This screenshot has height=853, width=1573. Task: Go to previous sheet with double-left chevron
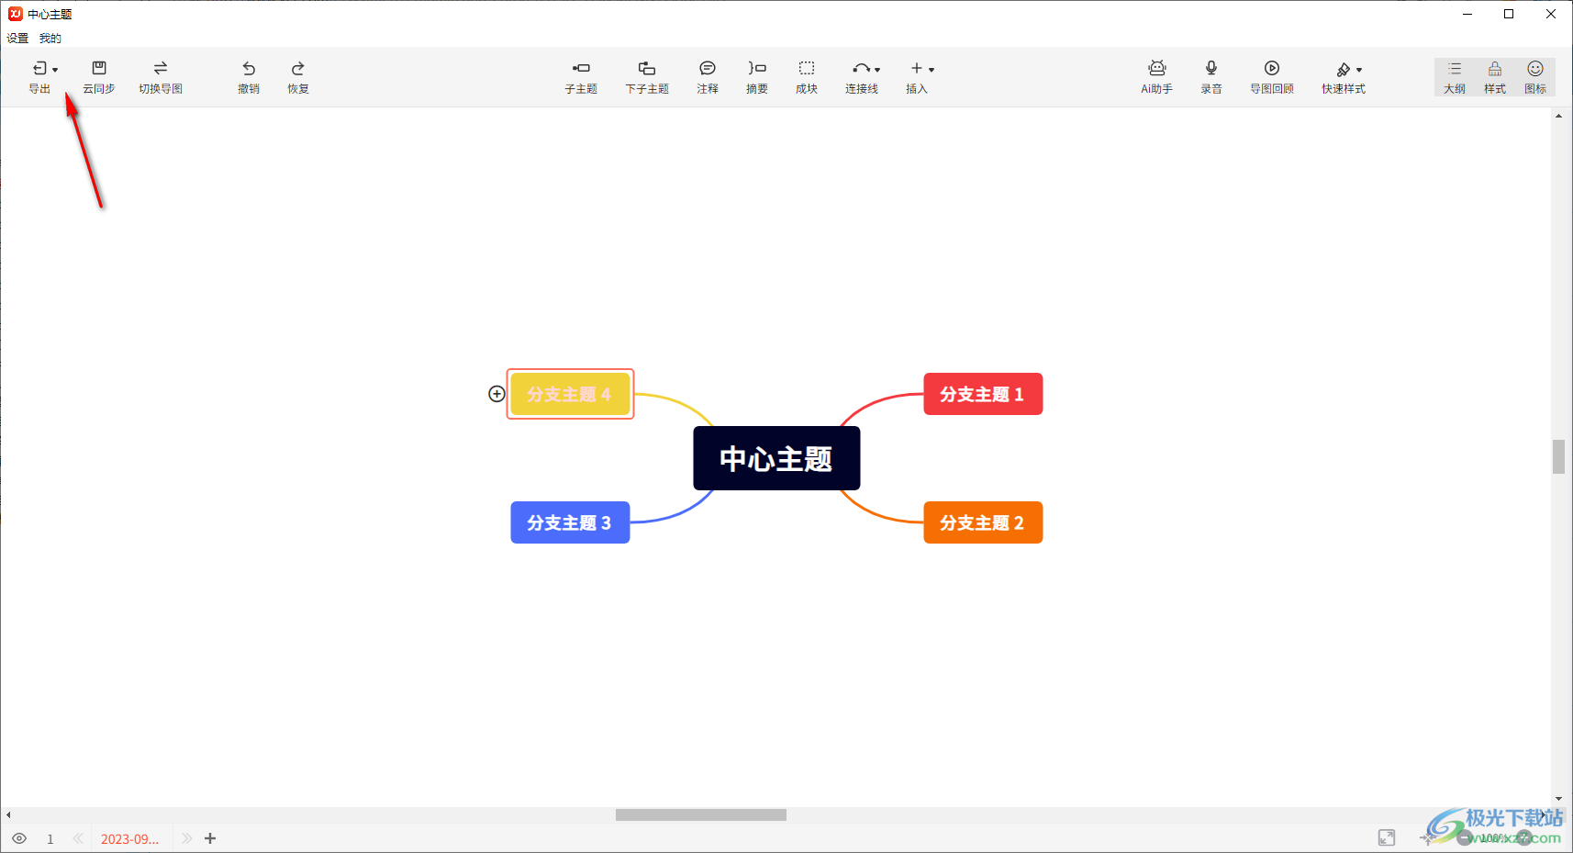tap(78, 838)
